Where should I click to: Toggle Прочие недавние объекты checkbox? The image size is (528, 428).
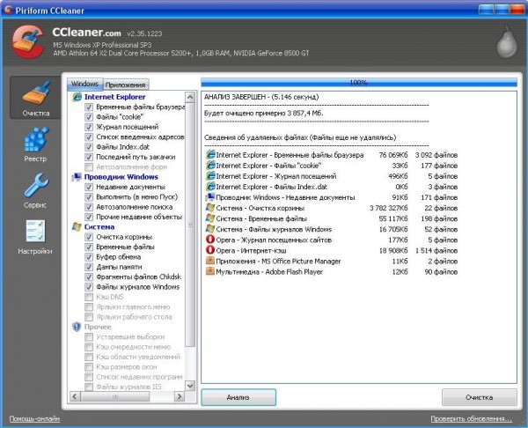coord(89,217)
